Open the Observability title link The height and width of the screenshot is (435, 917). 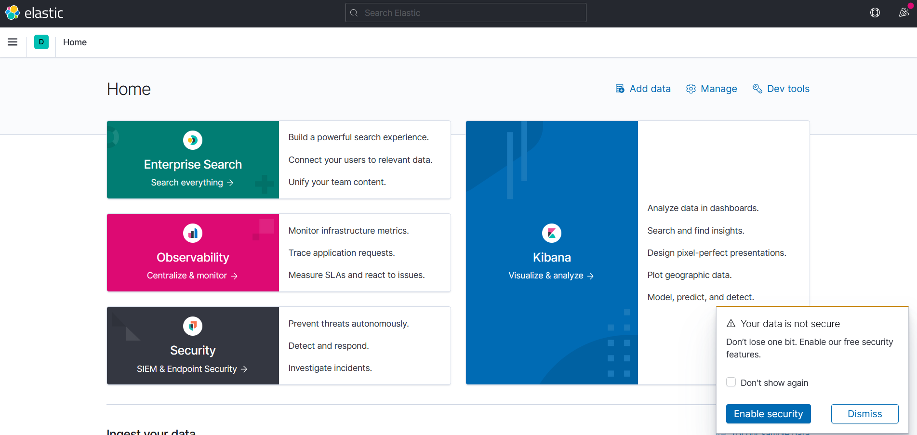point(193,257)
